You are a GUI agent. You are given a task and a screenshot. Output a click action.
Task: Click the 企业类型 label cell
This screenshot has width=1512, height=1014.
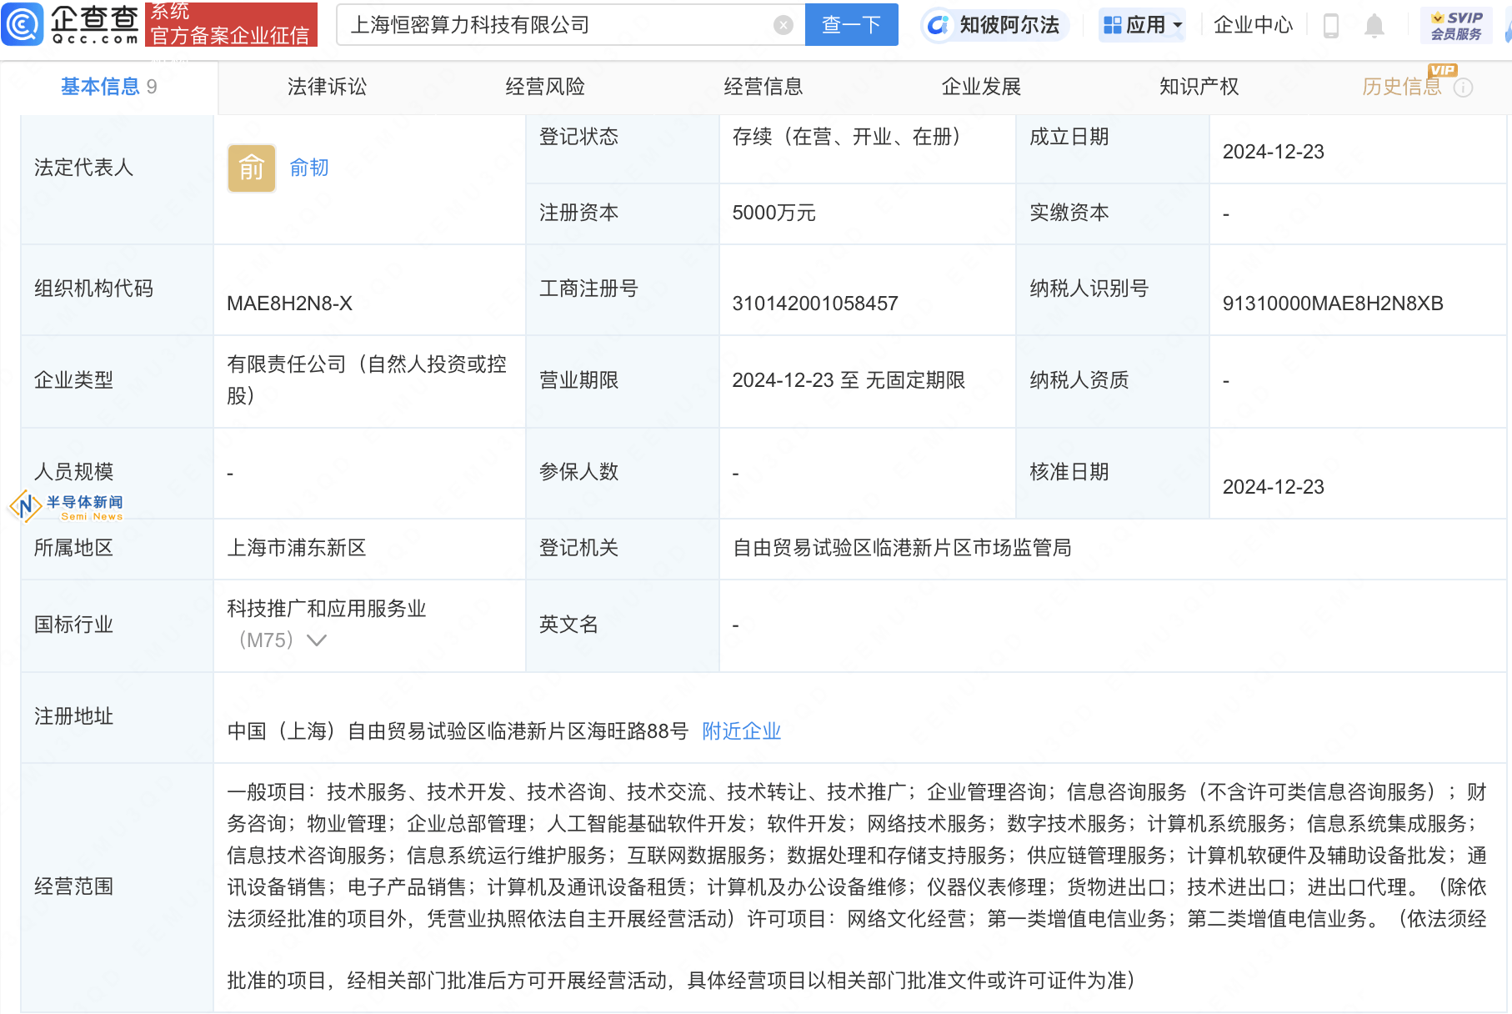[117, 381]
